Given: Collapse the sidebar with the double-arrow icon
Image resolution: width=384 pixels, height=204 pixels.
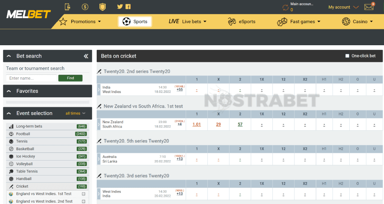Looking at the screenshot, I should (x=86, y=56).
